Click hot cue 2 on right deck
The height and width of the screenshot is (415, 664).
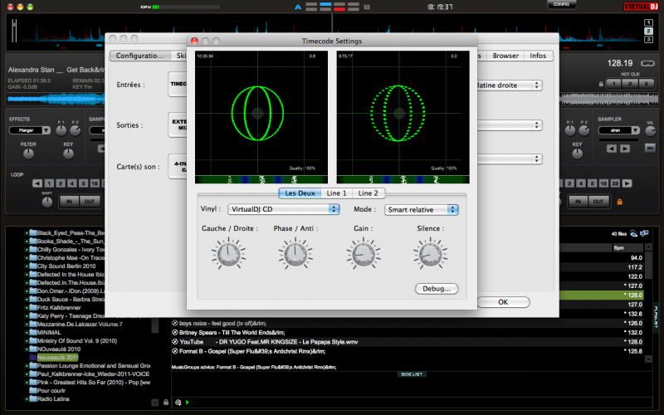(x=630, y=84)
